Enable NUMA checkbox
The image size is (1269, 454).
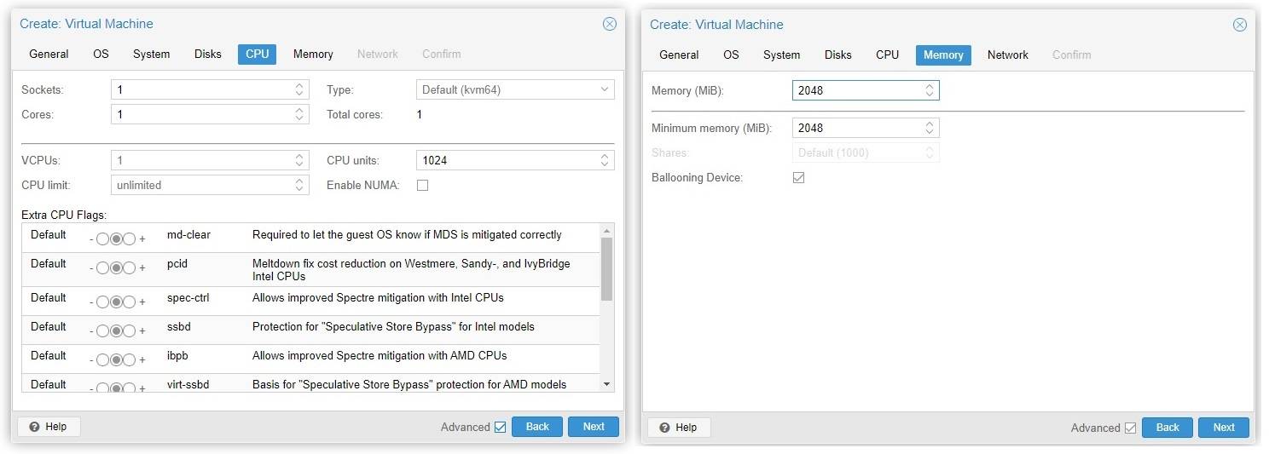pos(422,186)
